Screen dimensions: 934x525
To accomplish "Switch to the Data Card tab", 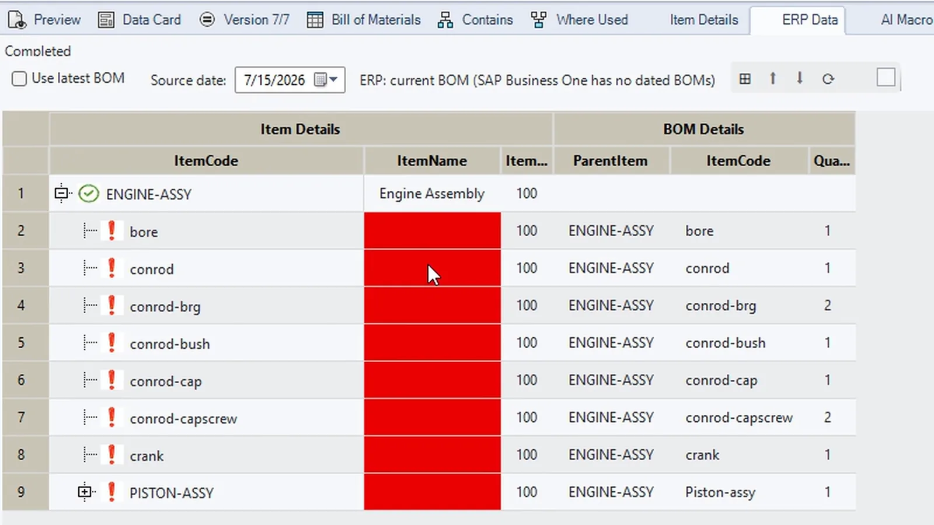I will [x=140, y=20].
